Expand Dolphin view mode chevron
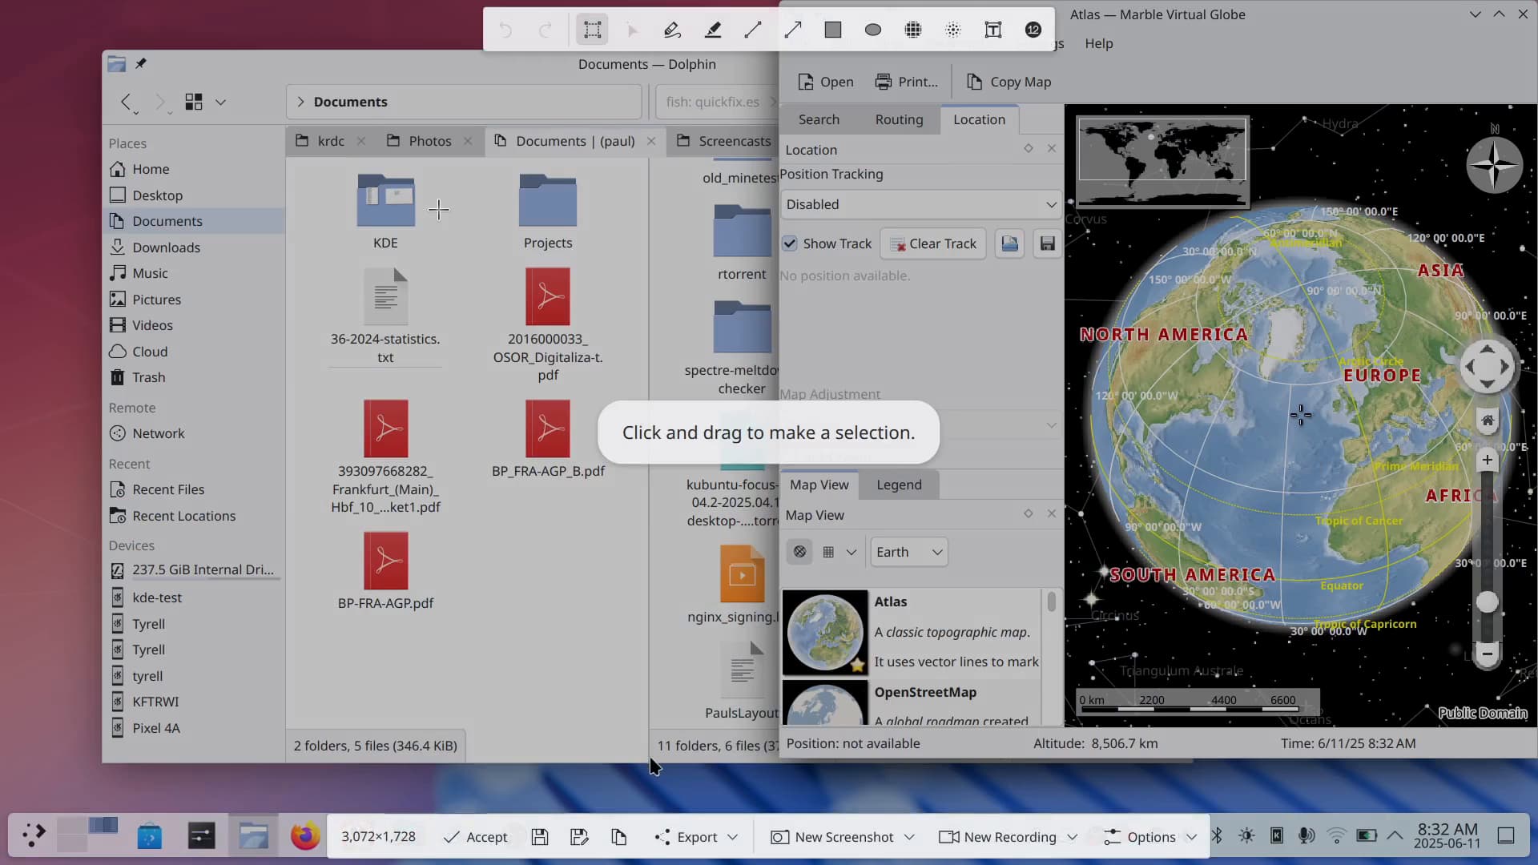Image resolution: width=1538 pixels, height=865 pixels. tap(220, 102)
